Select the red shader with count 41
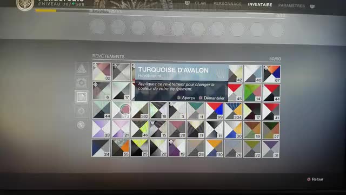 coord(271,112)
